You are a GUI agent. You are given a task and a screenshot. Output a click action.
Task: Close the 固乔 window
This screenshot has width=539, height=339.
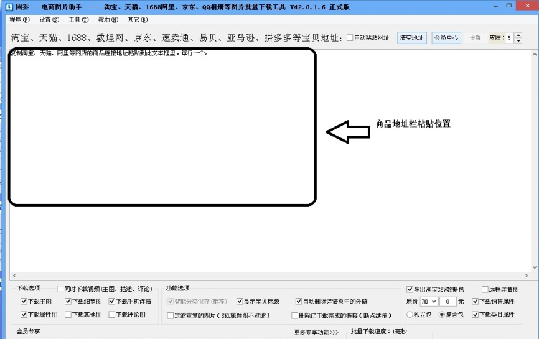coord(528,6)
